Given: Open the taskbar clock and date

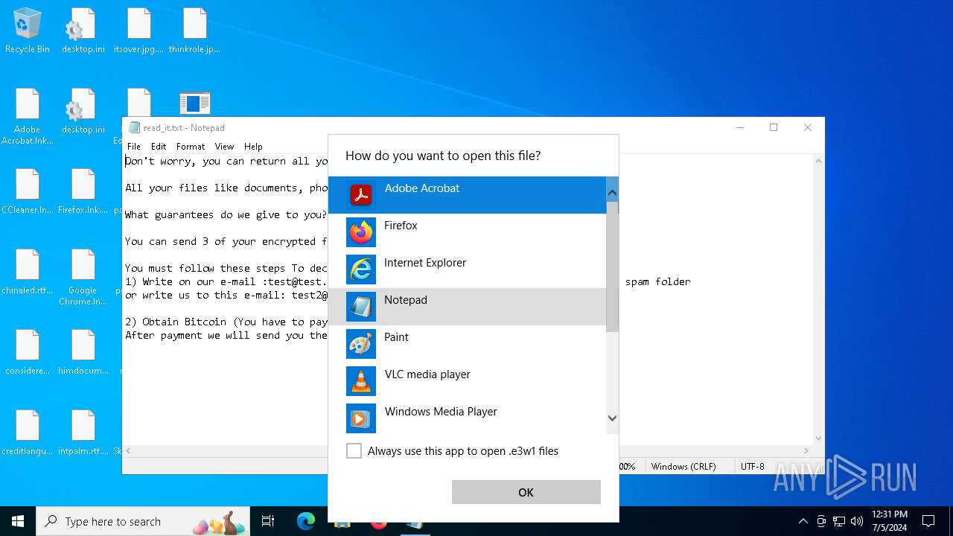Looking at the screenshot, I should pos(890,521).
